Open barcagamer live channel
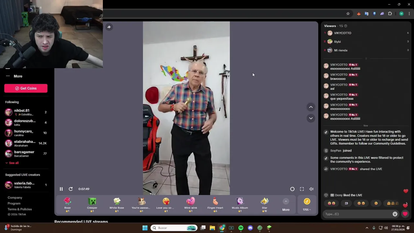This screenshot has height=233, width=414. (x=26, y=154)
